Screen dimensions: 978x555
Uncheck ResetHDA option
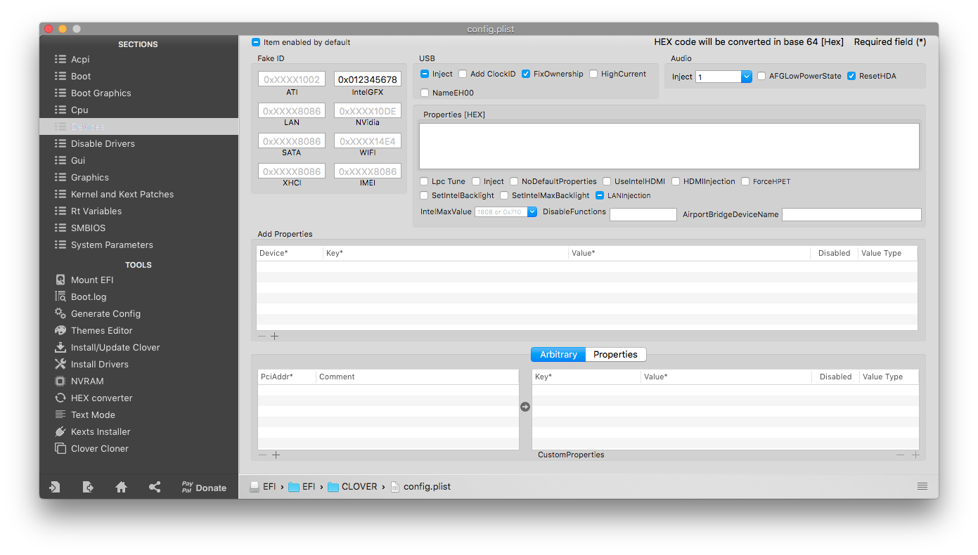(x=851, y=76)
